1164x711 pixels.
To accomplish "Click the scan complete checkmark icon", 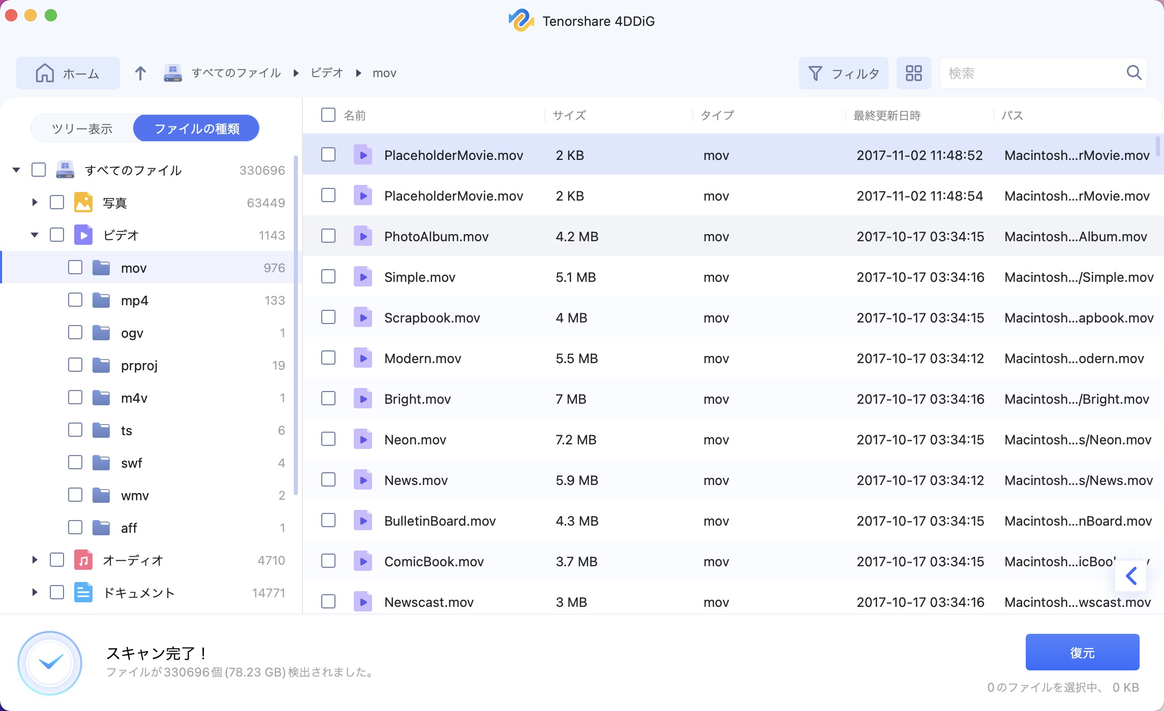I will 50,663.
